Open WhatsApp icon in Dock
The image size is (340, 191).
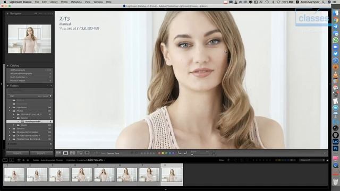pos(335,40)
